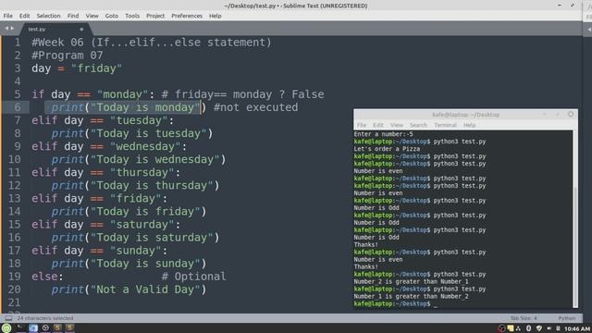
Task: Click the '#not executed' comment
Action: (255, 107)
